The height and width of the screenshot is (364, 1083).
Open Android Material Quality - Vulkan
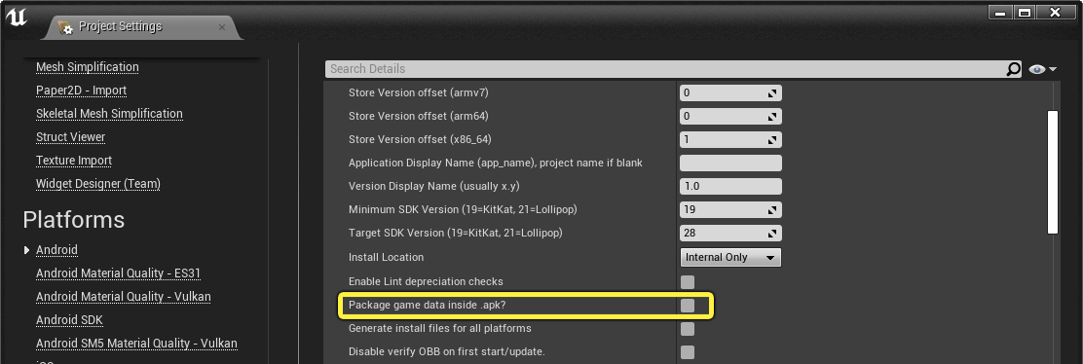(x=123, y=296)
